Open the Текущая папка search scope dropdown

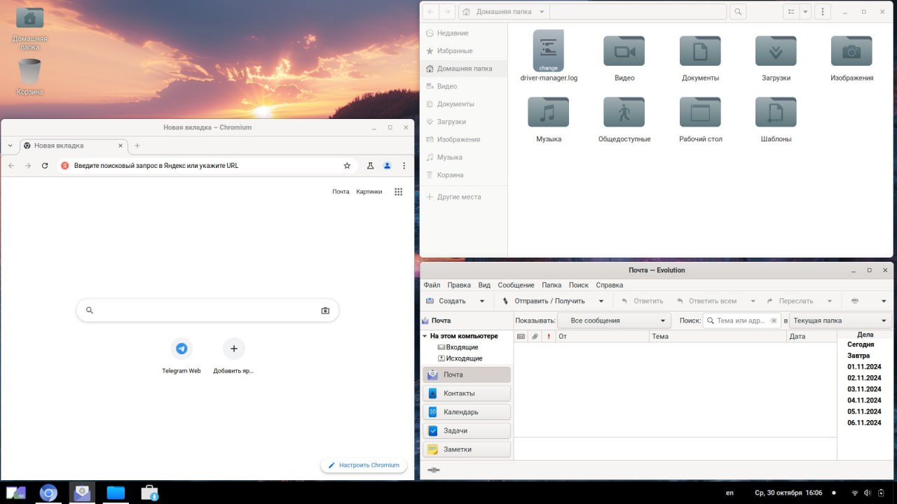(840, 321)
